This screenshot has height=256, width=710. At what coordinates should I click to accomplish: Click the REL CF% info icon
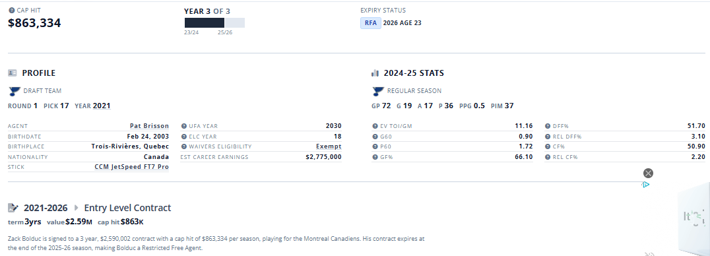pyautogui.click(x=548, y=157)
